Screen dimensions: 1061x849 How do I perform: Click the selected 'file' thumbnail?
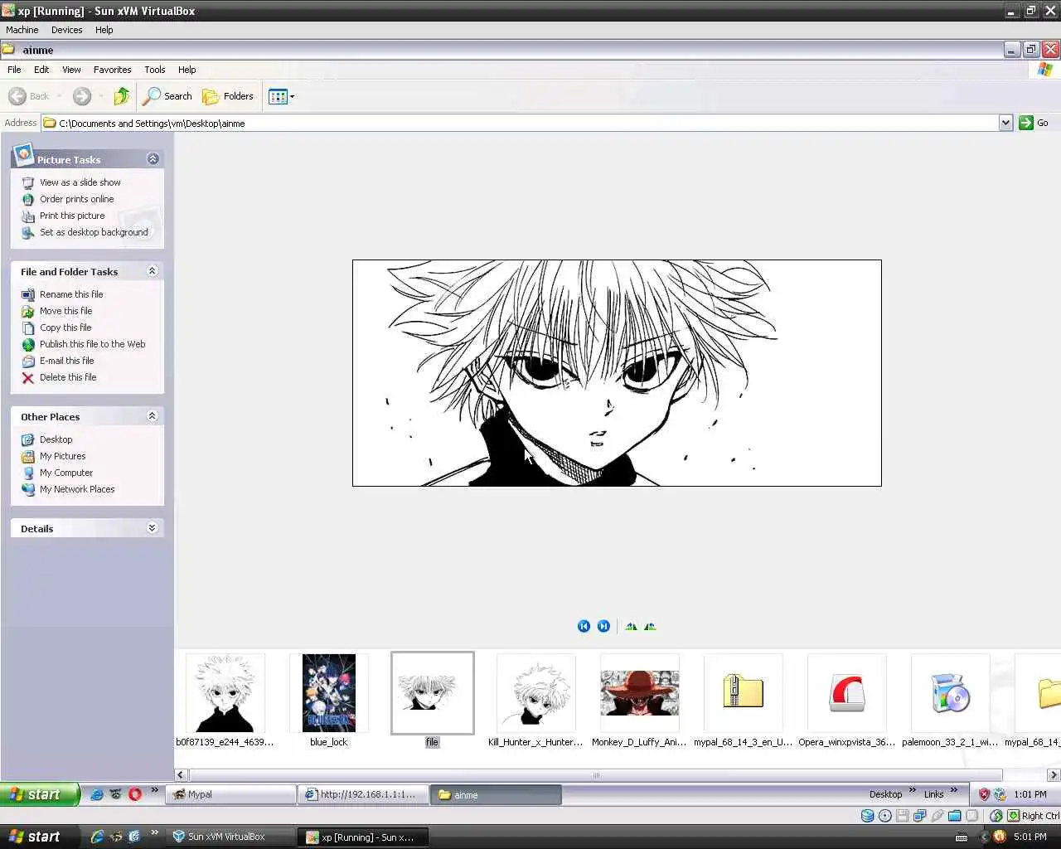pyautogui.click(x=433, y=693)
